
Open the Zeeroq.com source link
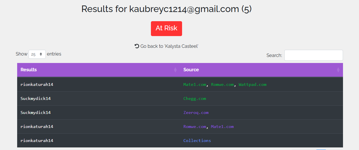[x=196, y=112]
